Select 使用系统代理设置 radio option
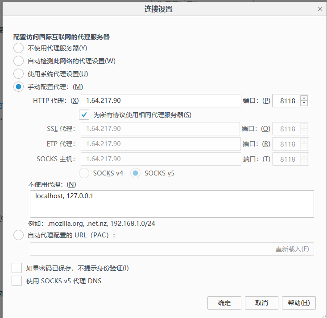The width and height of the screenshot is (327, 318). (x=18, y=74)
